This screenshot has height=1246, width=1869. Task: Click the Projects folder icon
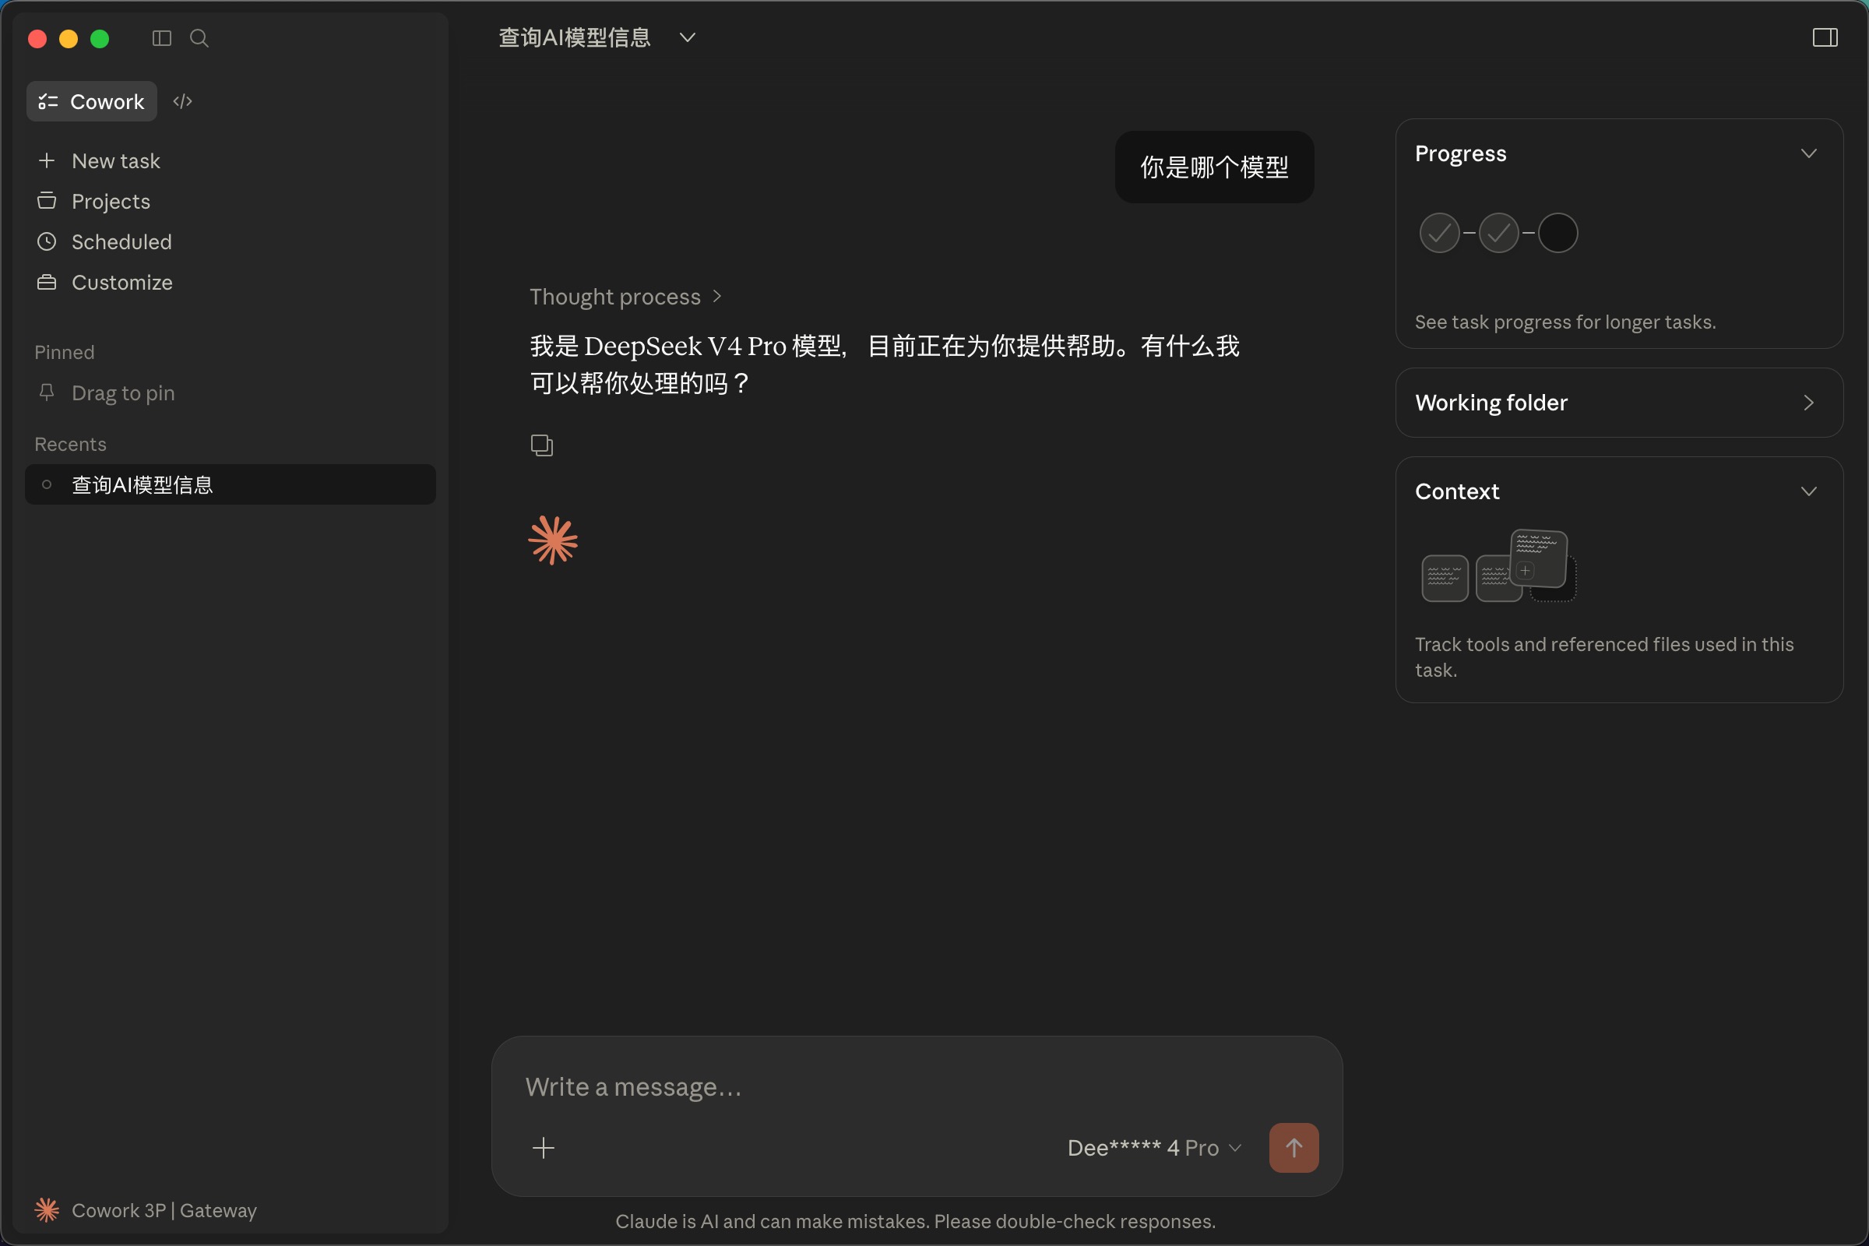[x=47, y=201]
